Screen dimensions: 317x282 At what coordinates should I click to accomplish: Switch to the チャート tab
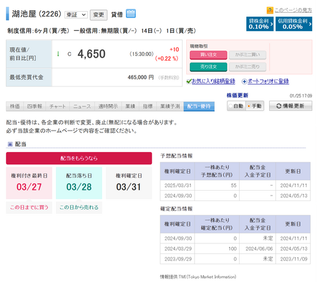(58, 106)
